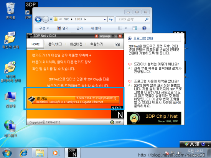
Task: Click the 3DP Chip / Net banner
Action: click(x=154, y=118)
